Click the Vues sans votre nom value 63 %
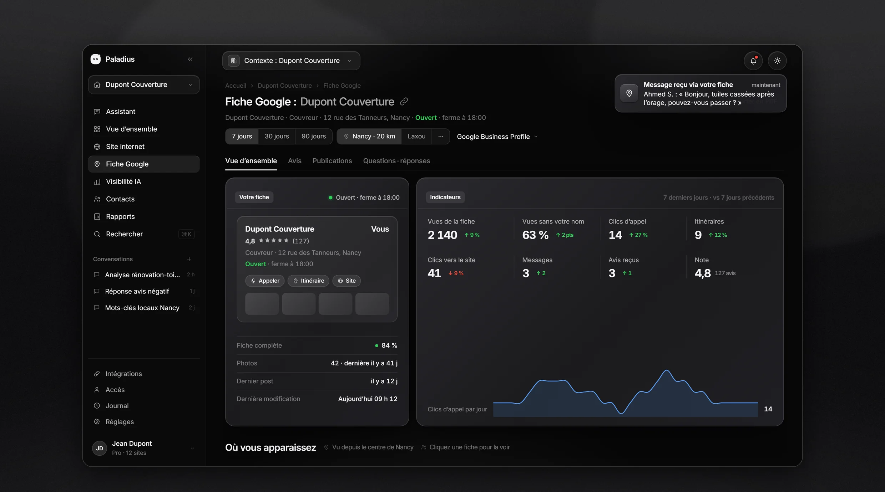This screenshot has width=885, height=492. pos(535,235)
